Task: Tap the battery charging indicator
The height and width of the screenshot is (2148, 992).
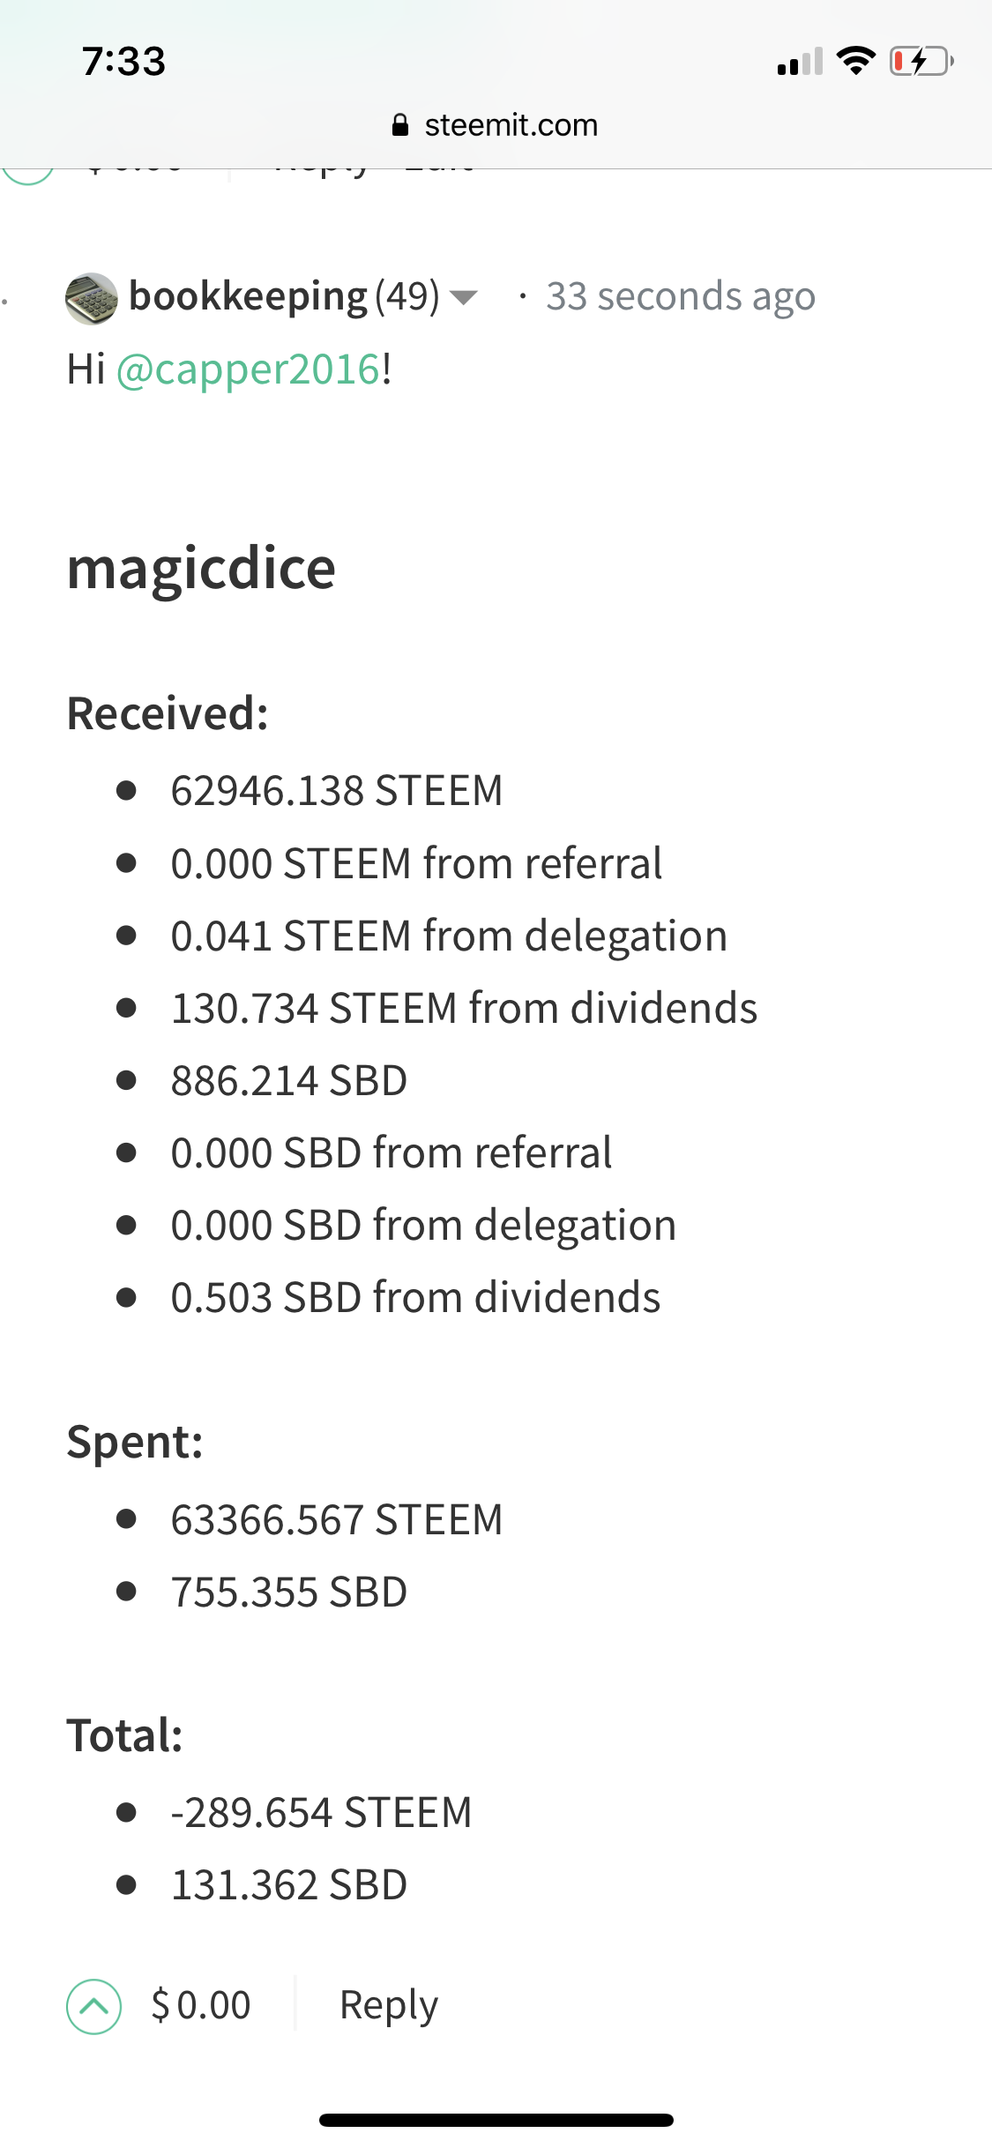Action: click(921, 61)
